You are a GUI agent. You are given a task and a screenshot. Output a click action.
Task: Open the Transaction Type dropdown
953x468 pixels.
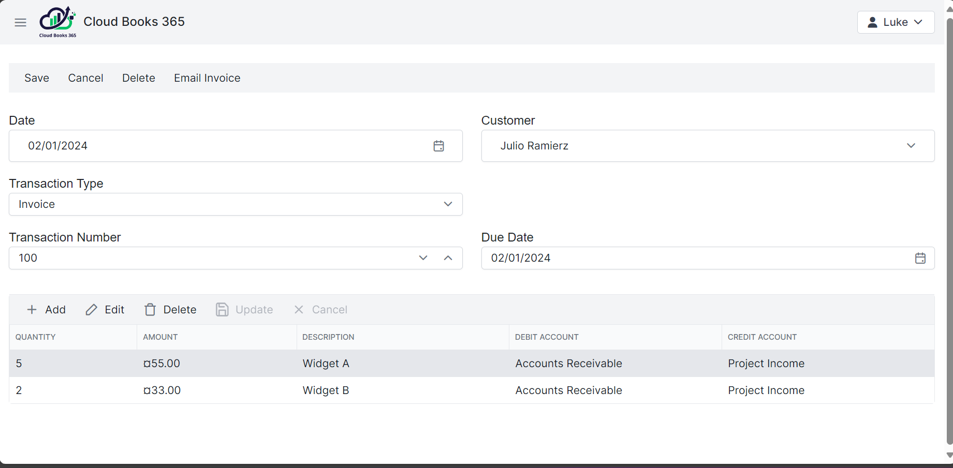click(448, 204)
